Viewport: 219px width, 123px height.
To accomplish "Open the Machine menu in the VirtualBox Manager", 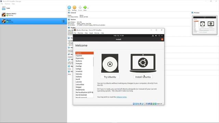I will [x=8, y=4].
